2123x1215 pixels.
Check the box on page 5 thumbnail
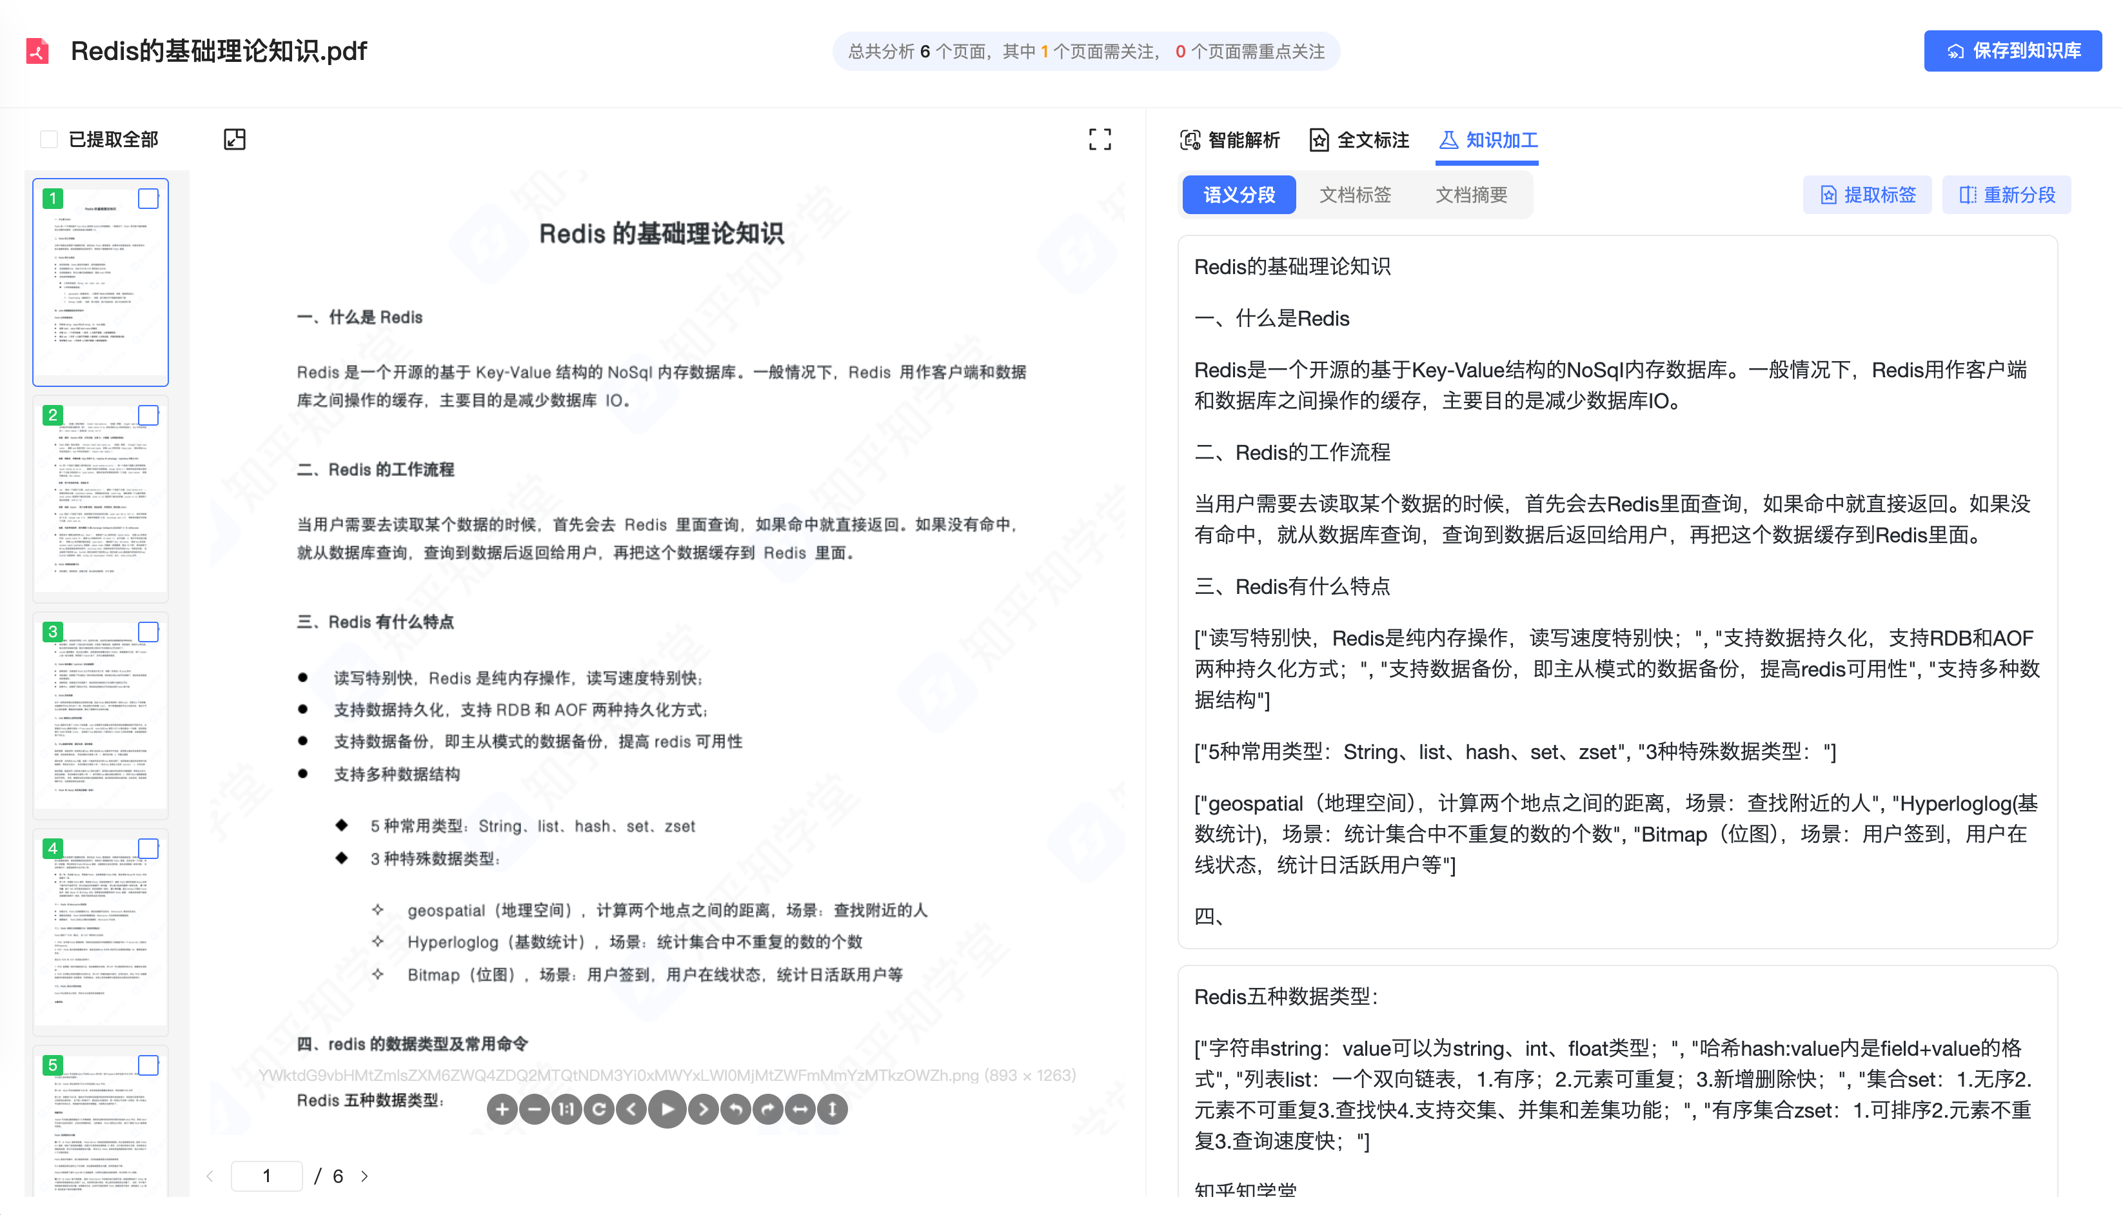point(148,1065)
